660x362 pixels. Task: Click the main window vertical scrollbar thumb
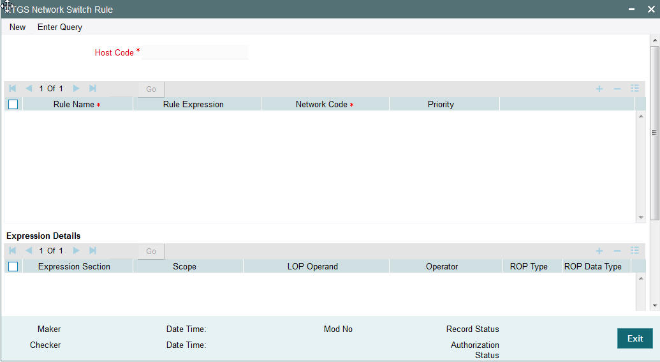[654, 133]
